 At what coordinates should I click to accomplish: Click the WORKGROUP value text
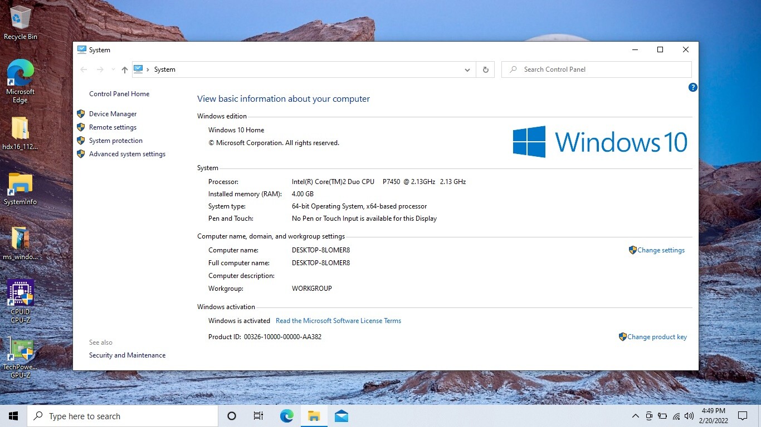point(311,289)
